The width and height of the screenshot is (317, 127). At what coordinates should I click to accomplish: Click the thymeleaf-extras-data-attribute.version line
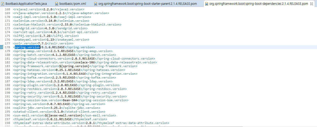click(91, 123)
